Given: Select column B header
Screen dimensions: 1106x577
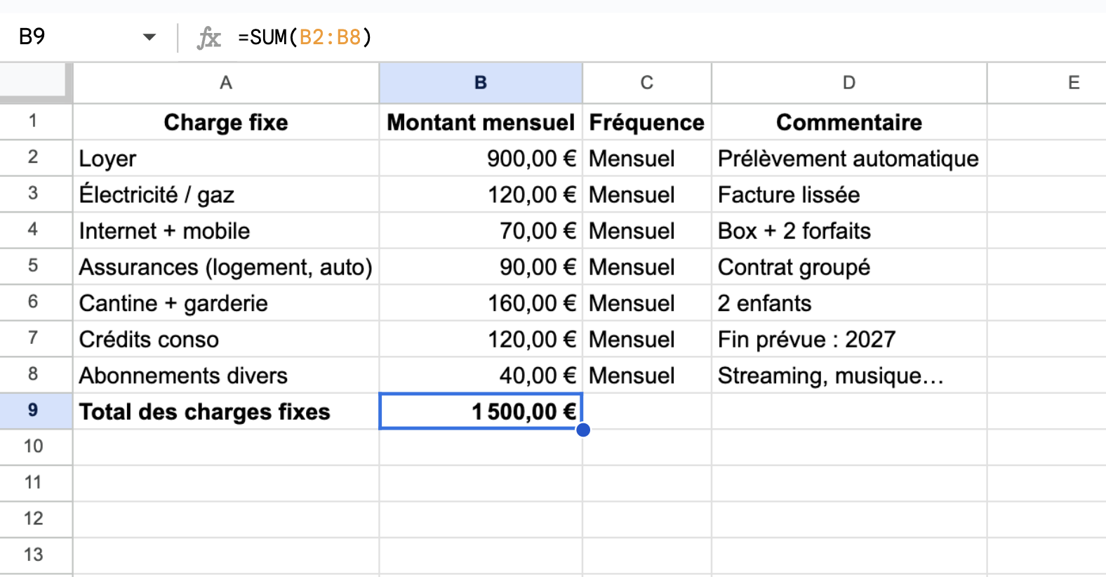Looking at the screenshot, I should pyautogui.click(x=481, y=83).
